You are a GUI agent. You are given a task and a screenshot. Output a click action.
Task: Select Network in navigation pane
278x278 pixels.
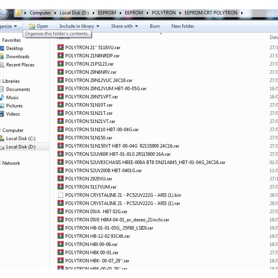tap(11, 163)
